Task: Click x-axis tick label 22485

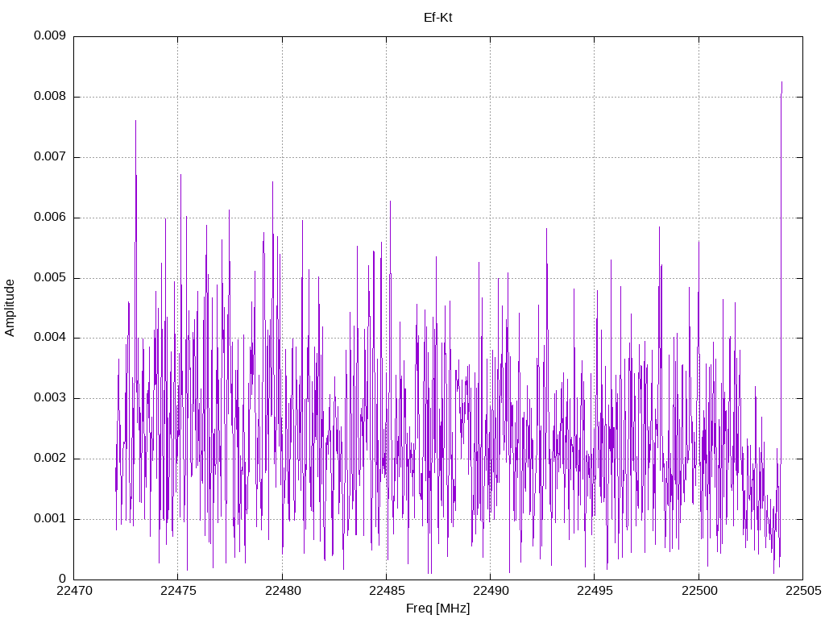Action: (387, 591)
